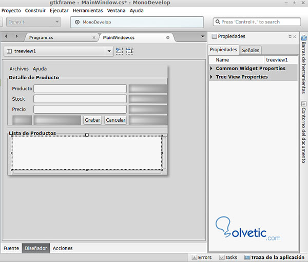Close the Propiedades panel
The width and height of the screenshot is (308, 262).
tap(295, 37)
